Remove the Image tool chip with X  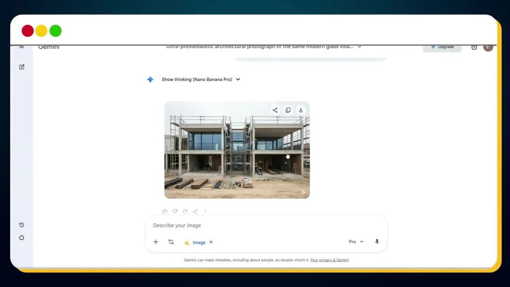[211, 242]
